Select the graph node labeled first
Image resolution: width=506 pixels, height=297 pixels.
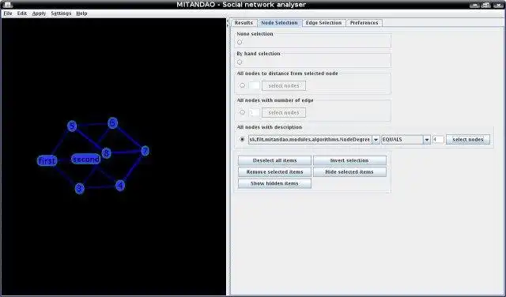[47, 160]
